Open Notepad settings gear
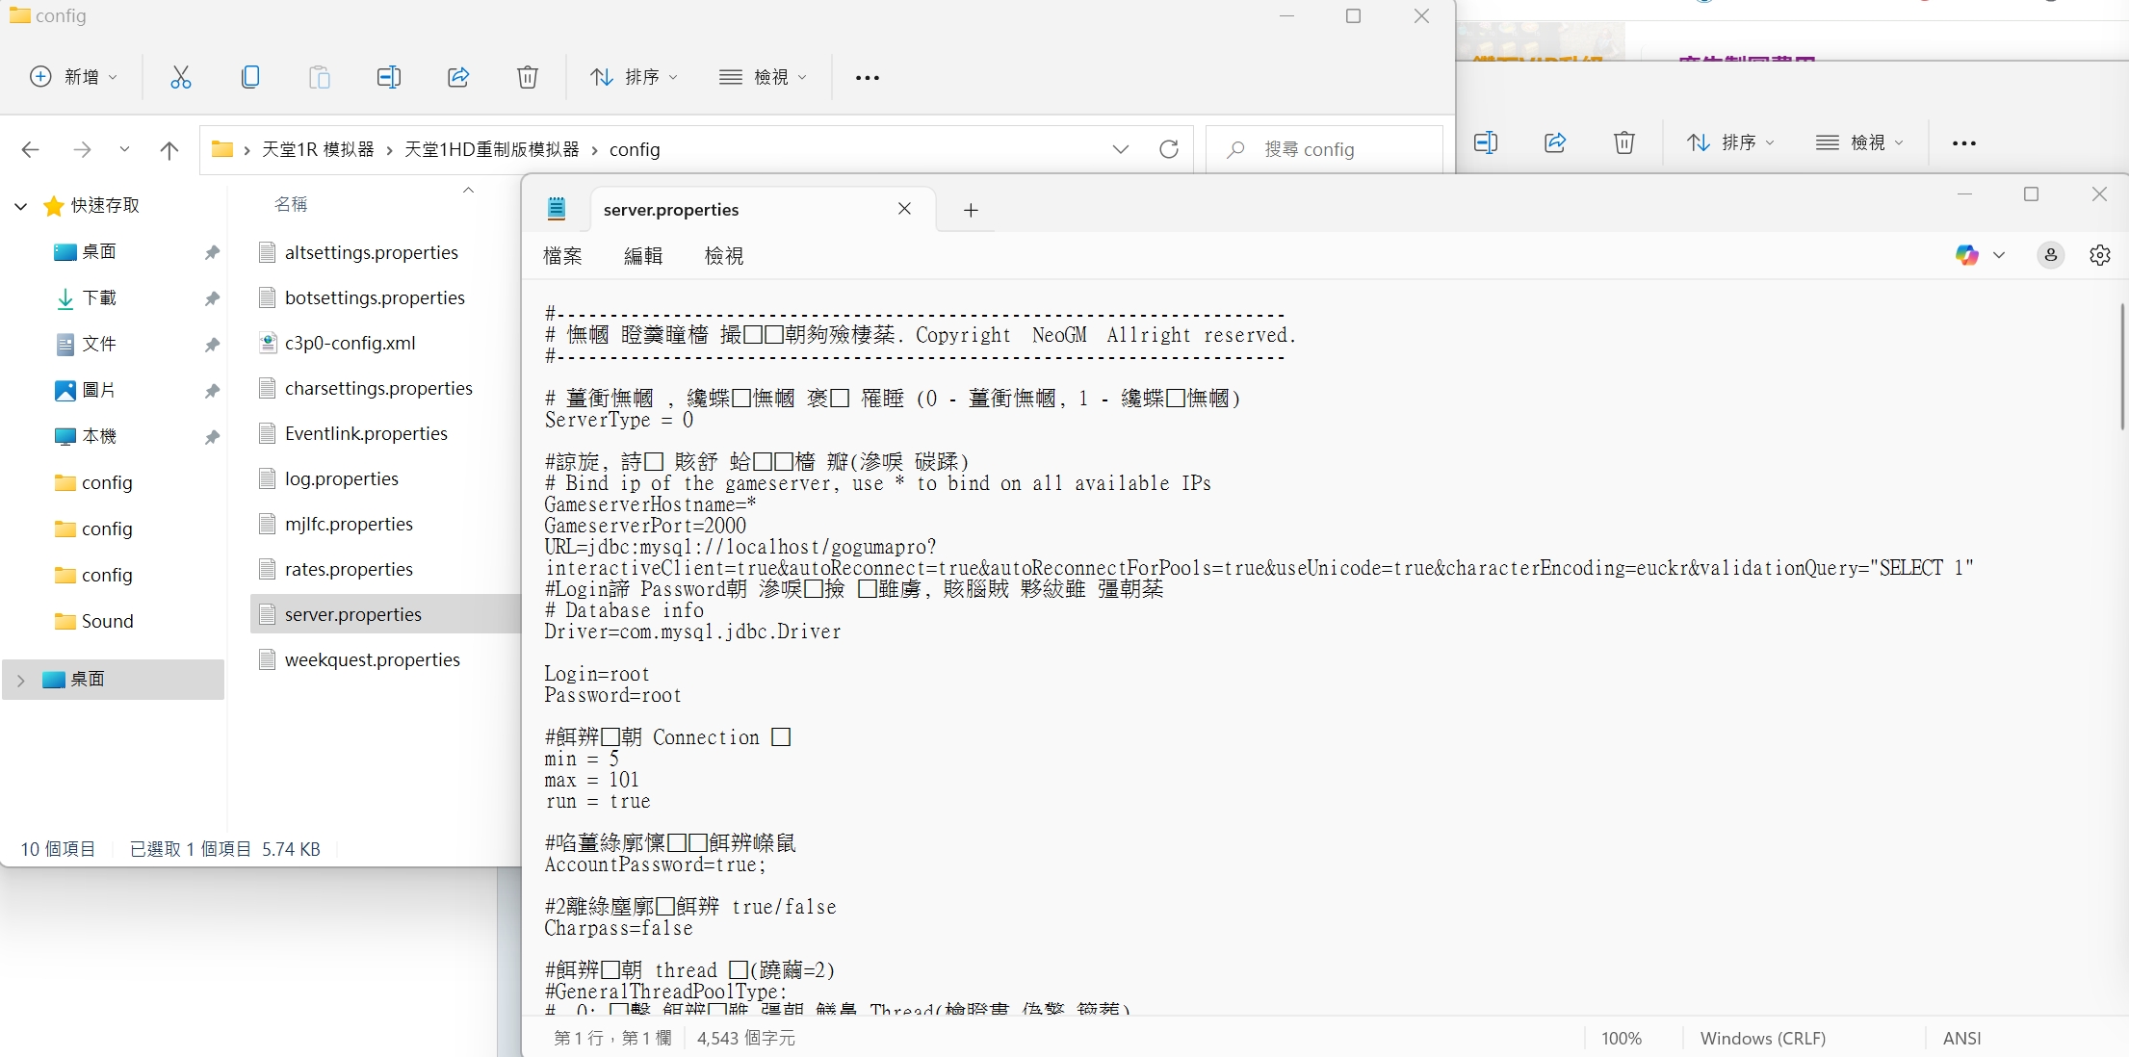 point(2100,255)
